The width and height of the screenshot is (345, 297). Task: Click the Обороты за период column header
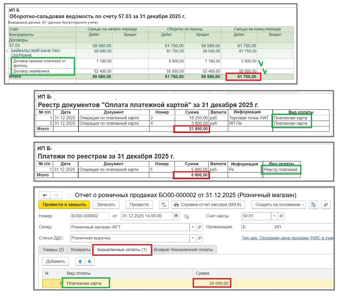point(185,29)
